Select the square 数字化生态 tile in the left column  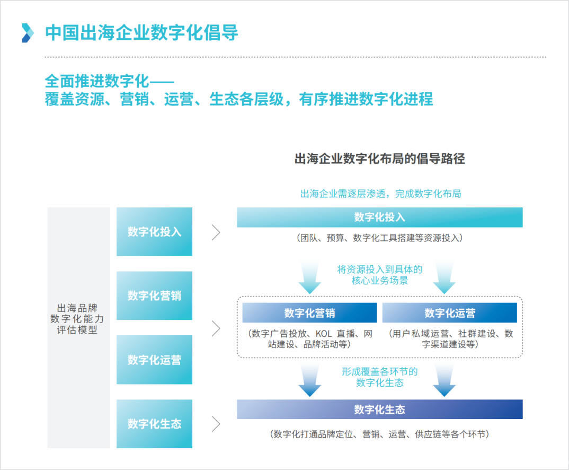click(154, 423)
